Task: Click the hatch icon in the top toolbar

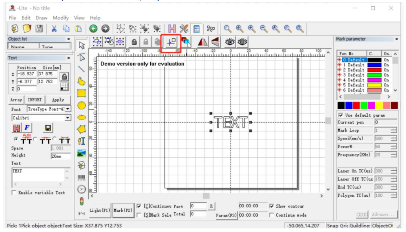Action: [x=172, y=28]
